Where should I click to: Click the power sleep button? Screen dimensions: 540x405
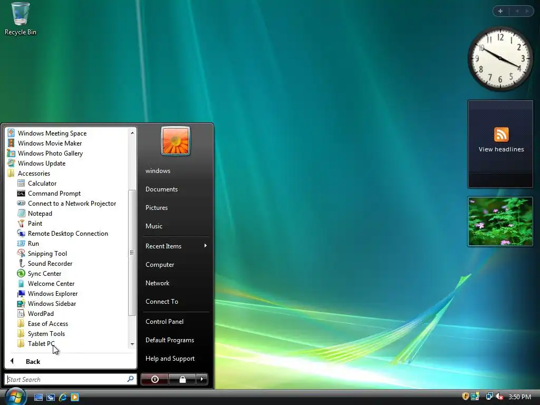point(155,379)
